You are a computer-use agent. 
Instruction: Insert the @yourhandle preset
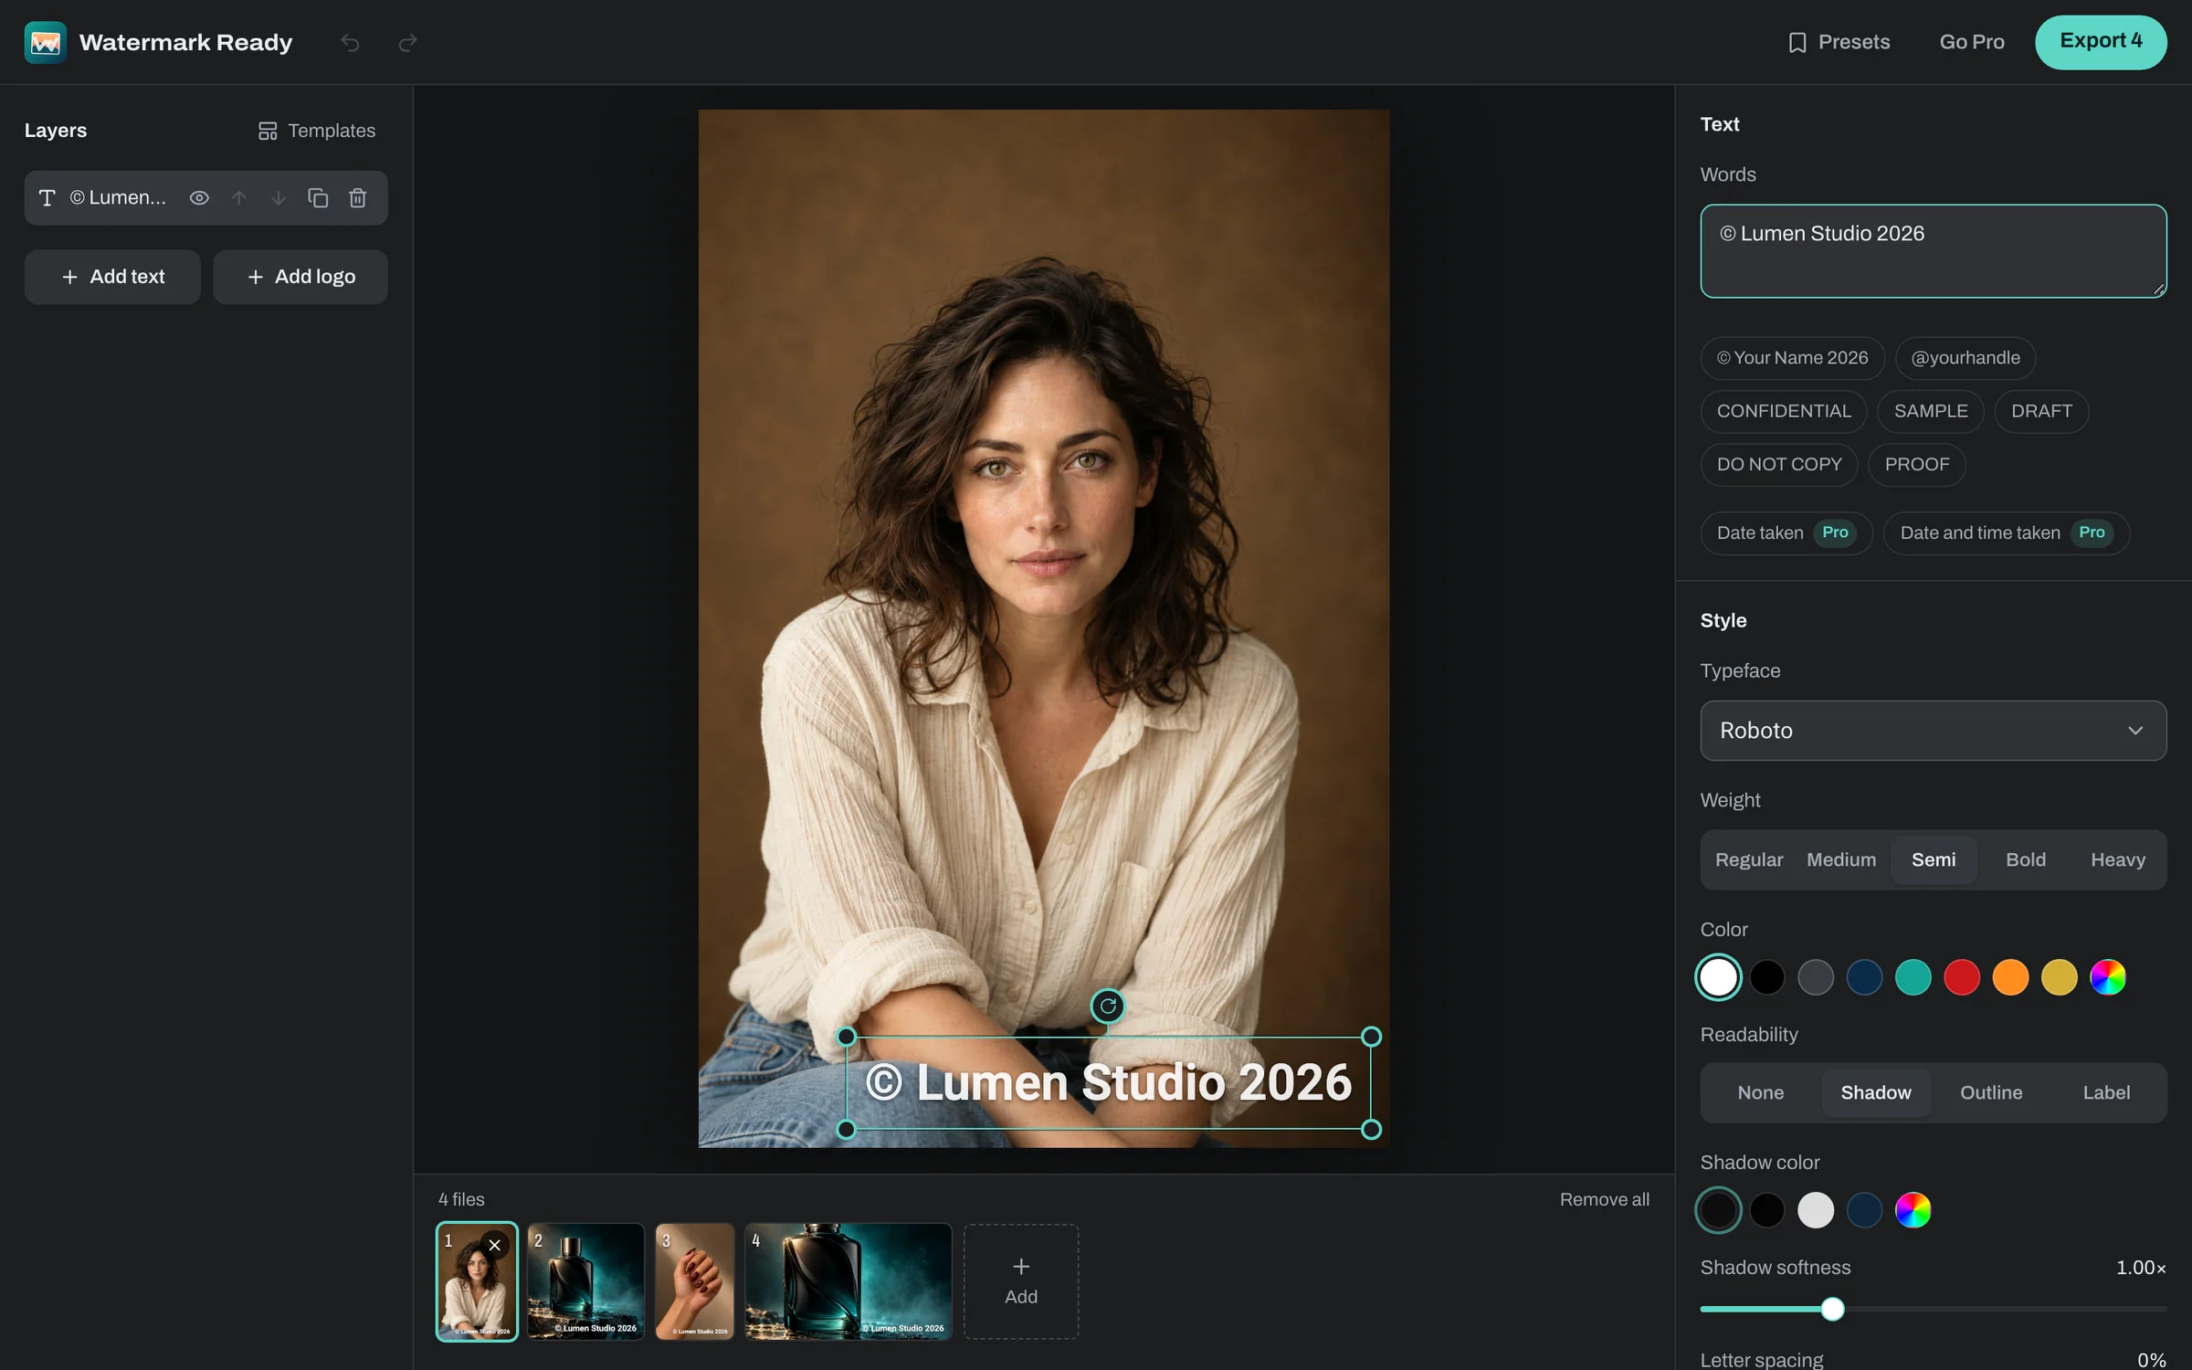1965,358
